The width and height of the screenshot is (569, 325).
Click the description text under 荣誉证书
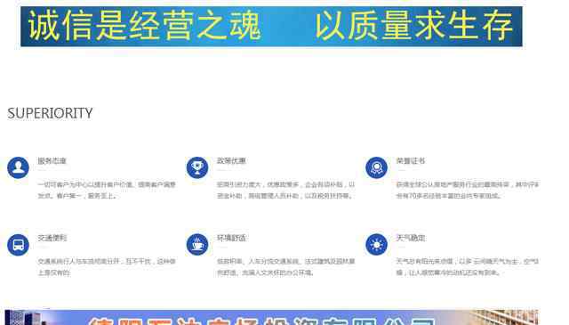(x=468, y=191)
